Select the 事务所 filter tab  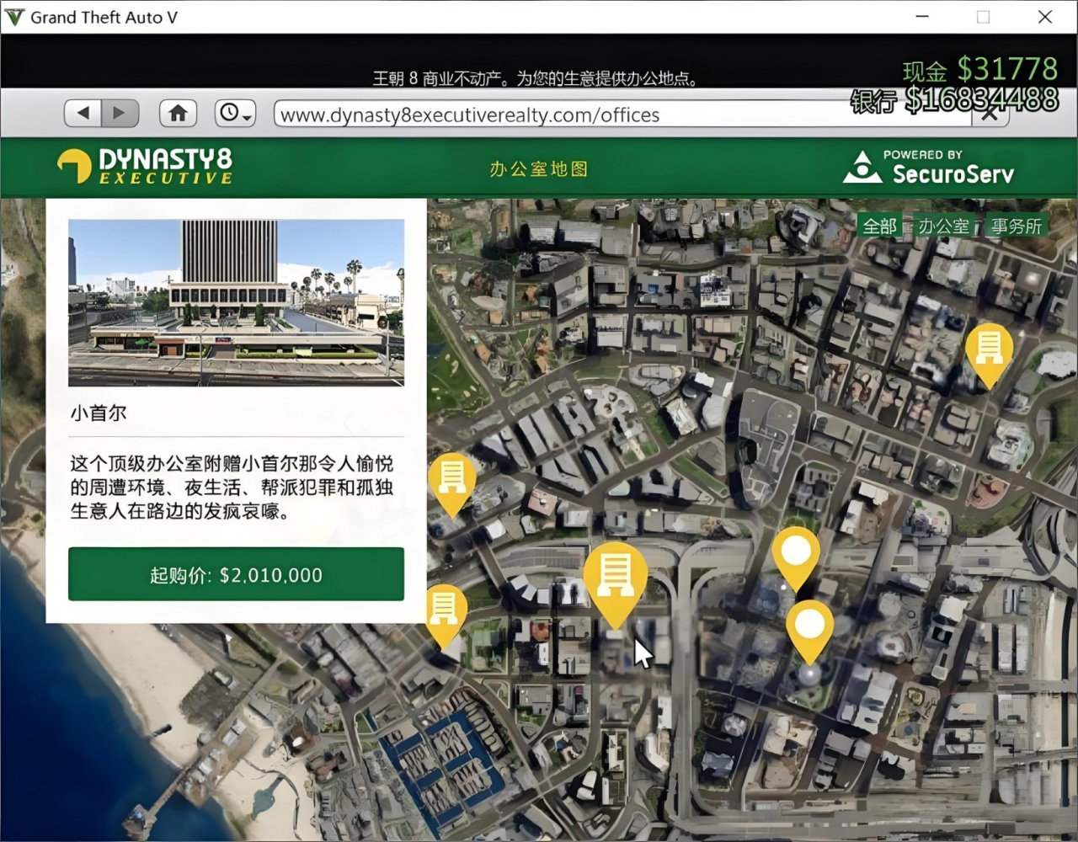[x=1016, y=226]
